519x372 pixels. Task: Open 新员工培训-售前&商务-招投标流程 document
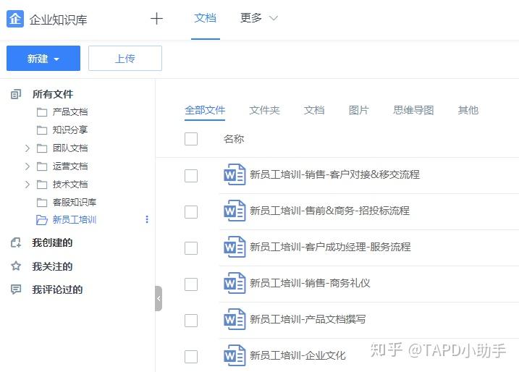[x=329, y=211]
